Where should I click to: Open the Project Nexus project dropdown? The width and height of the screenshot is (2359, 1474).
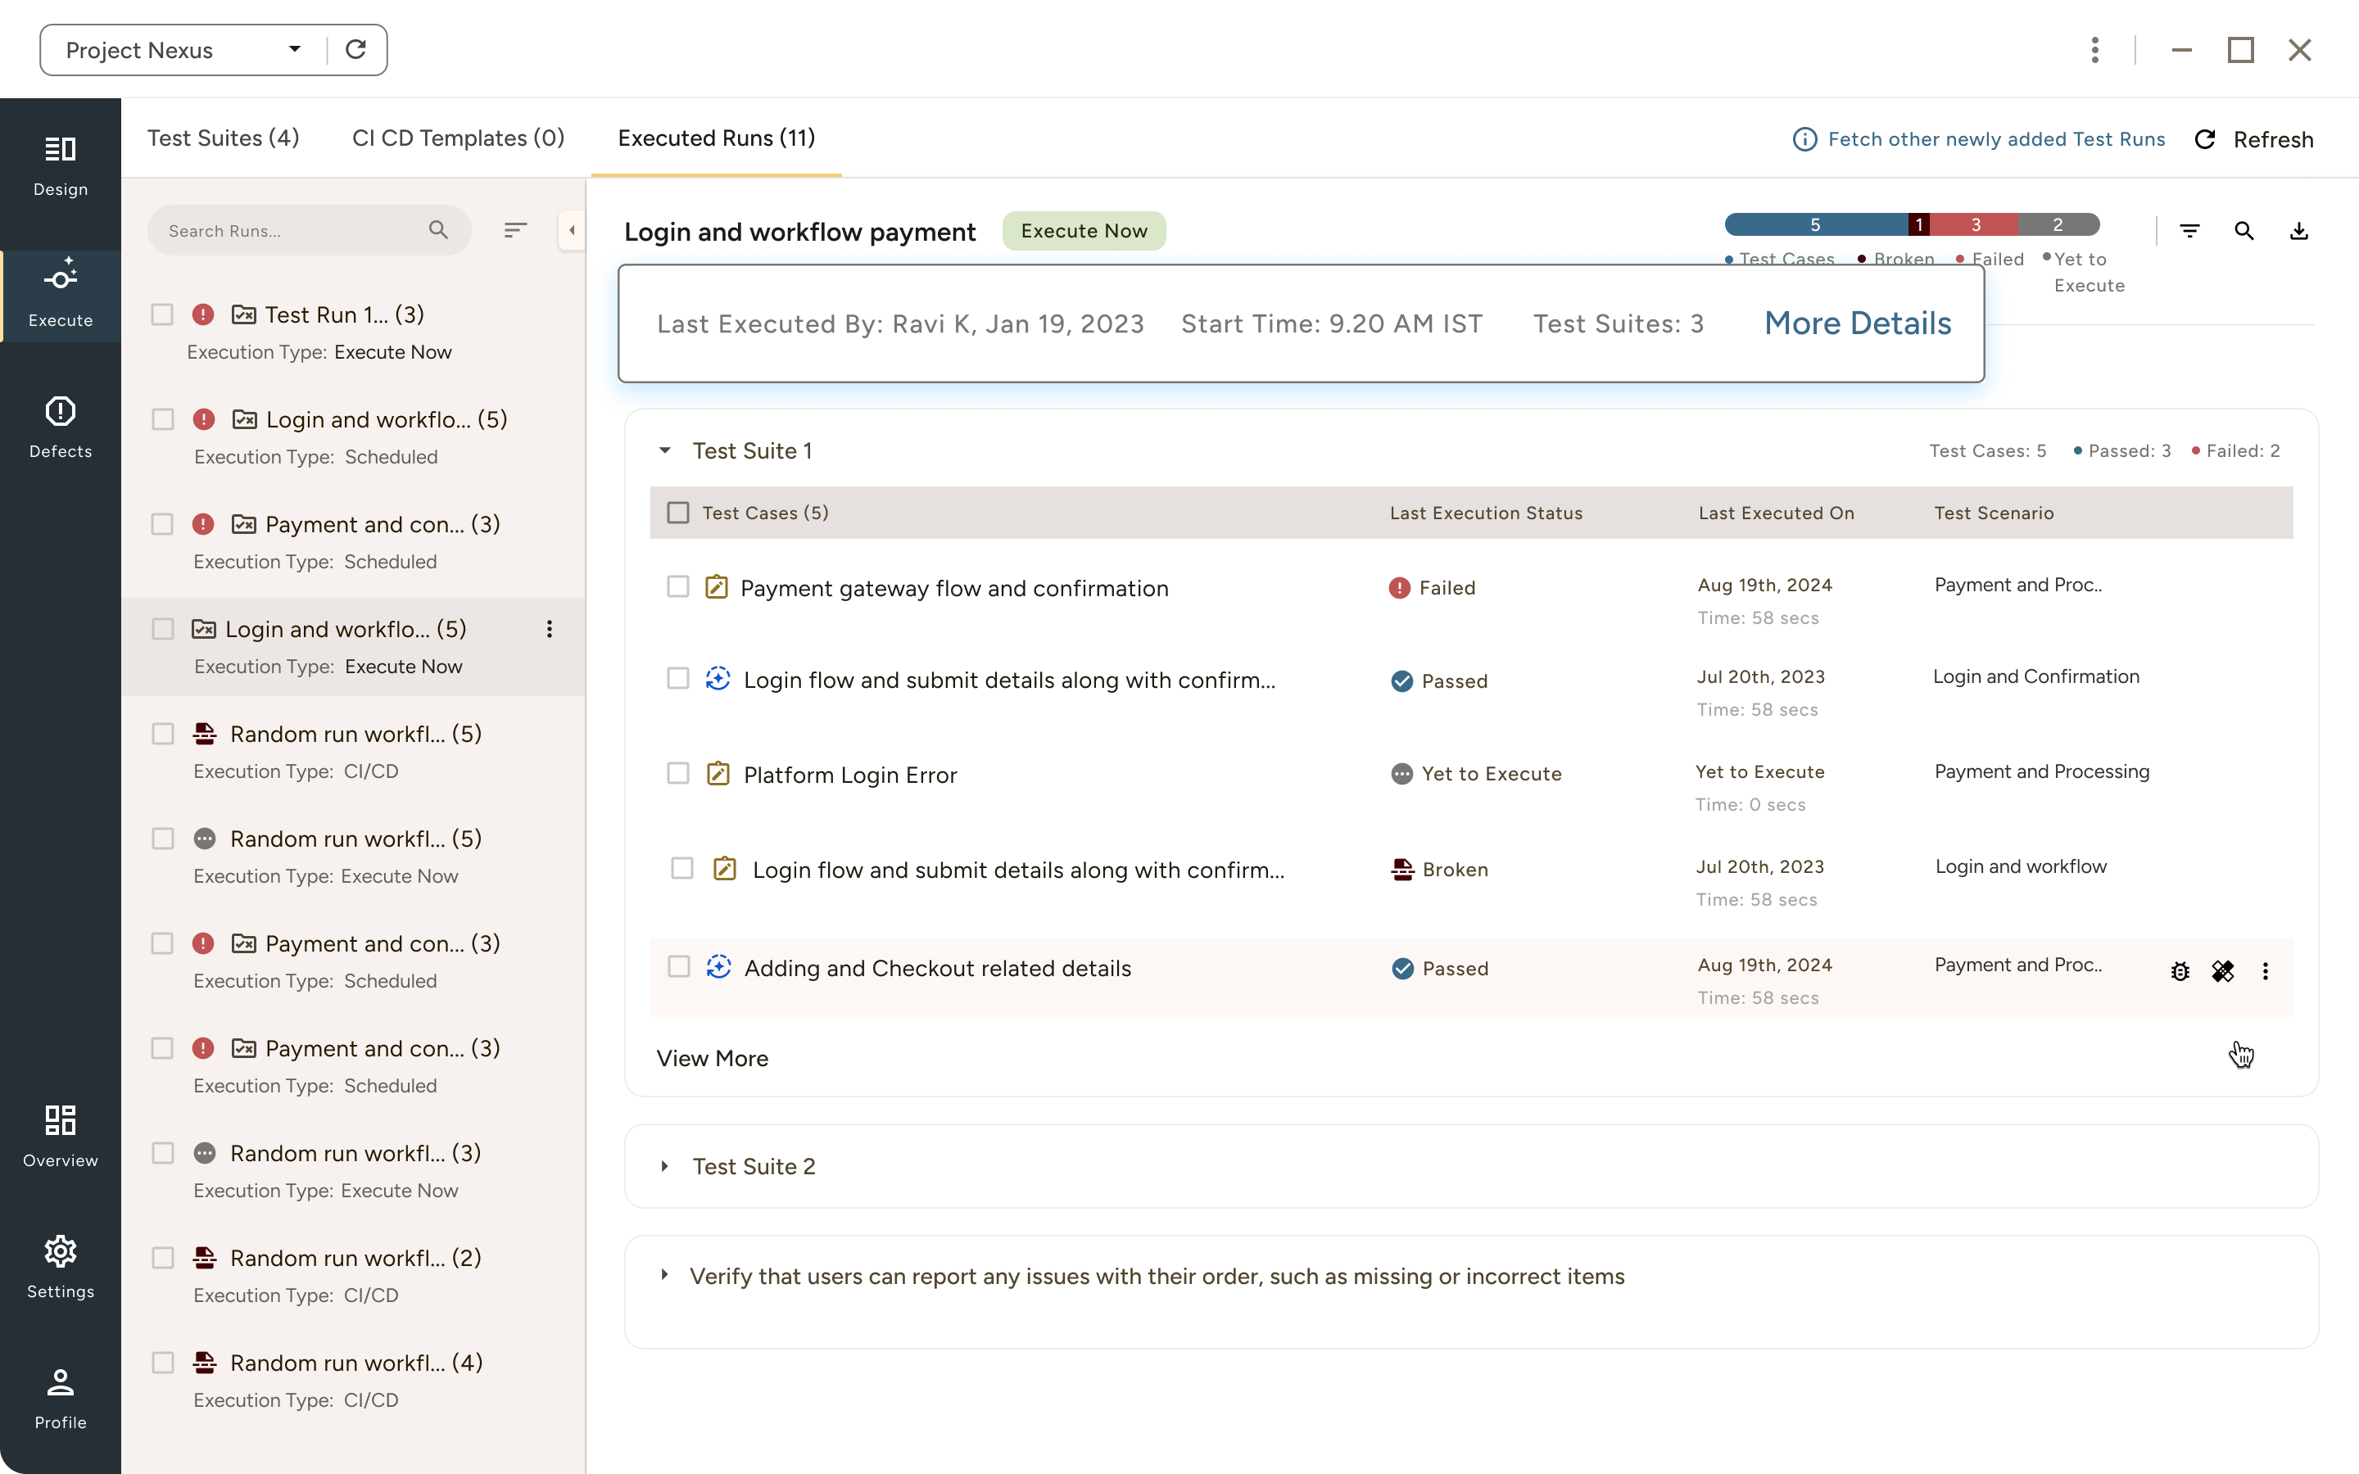(294, 49)
